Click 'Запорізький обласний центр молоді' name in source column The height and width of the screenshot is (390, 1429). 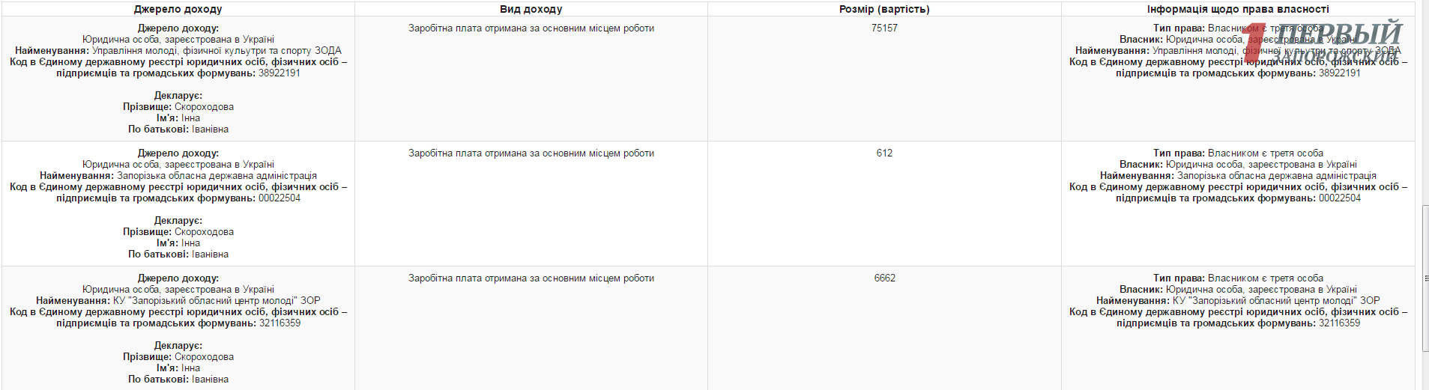(x=217, y=301)
